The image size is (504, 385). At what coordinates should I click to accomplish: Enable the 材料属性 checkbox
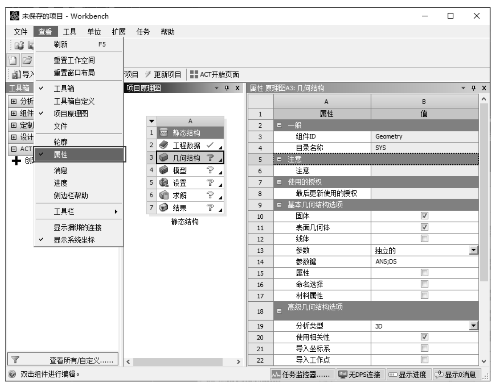(424, 295)
